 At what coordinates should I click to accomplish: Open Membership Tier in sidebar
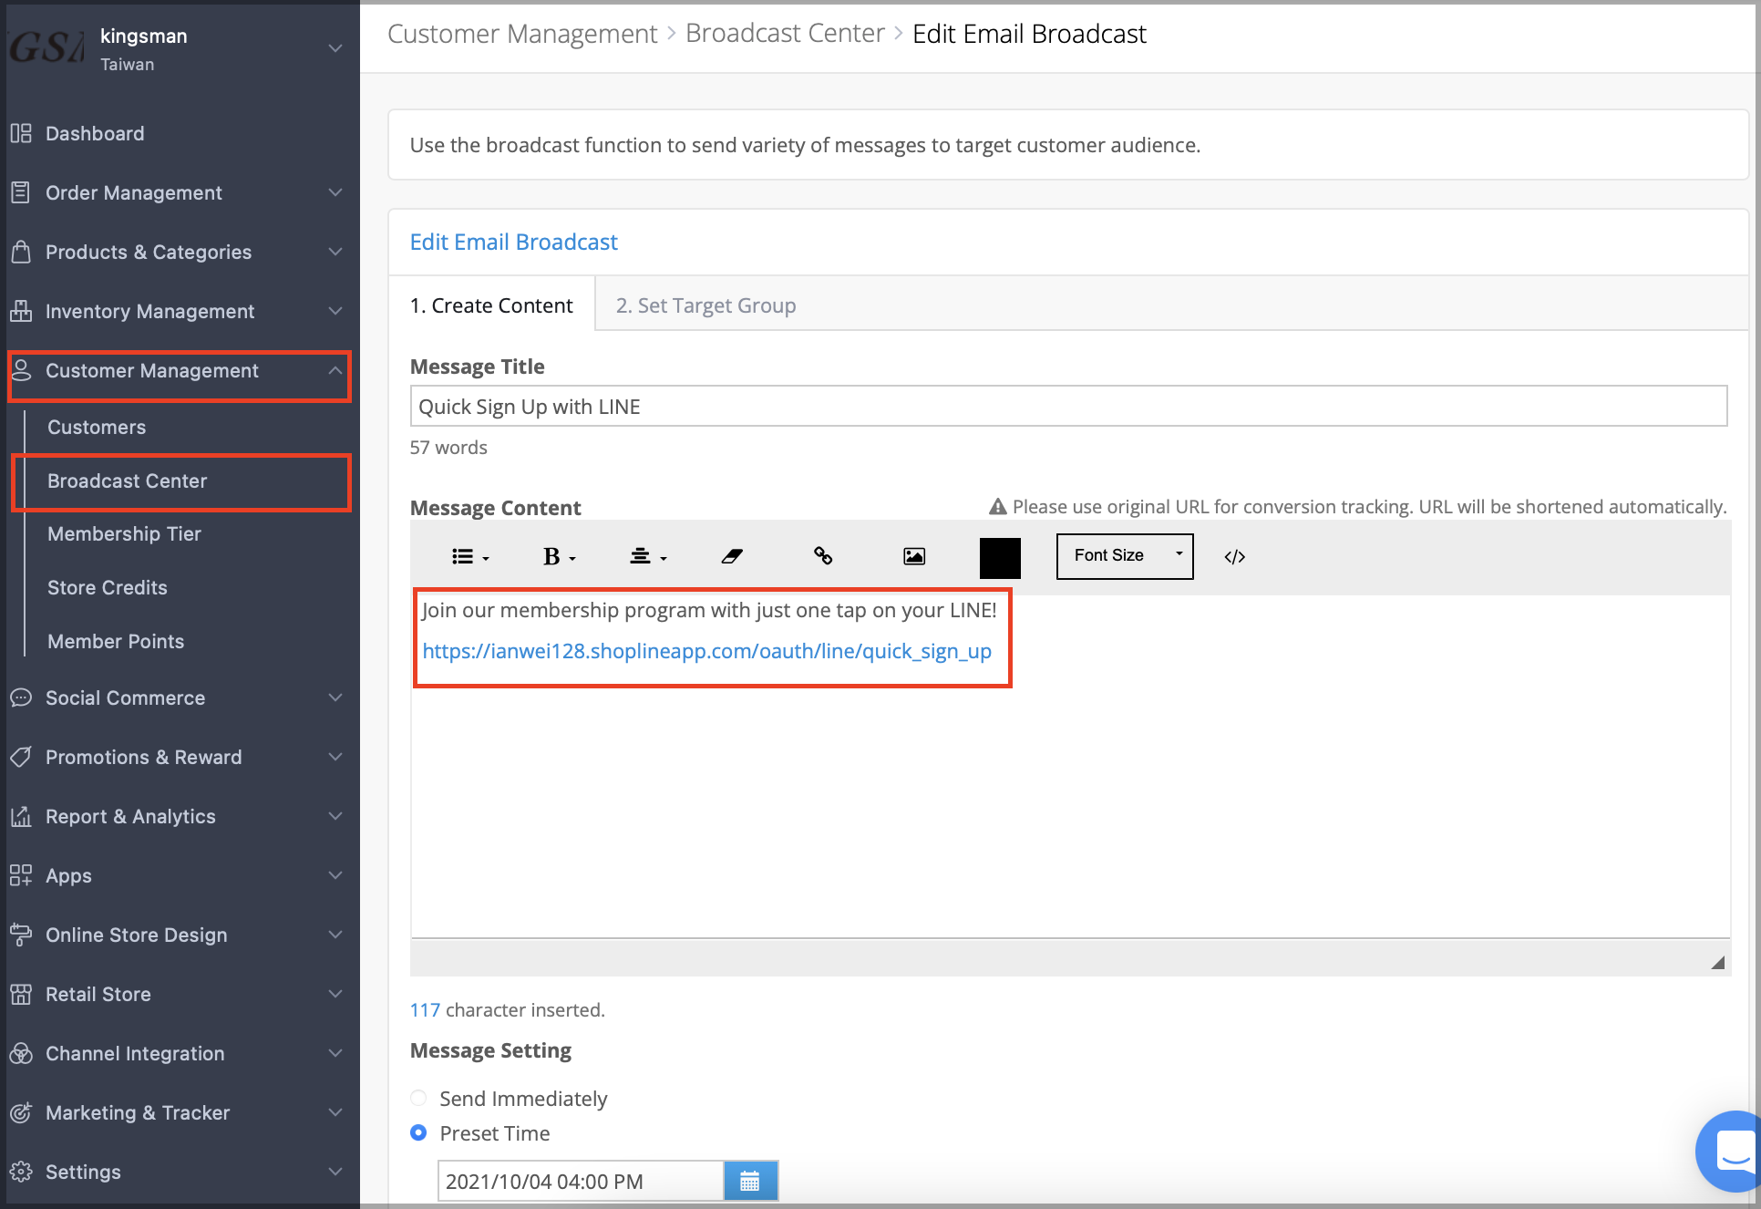tap(124, 534)
